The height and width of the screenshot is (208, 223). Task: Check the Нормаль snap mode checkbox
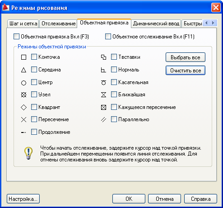point(114,70)
